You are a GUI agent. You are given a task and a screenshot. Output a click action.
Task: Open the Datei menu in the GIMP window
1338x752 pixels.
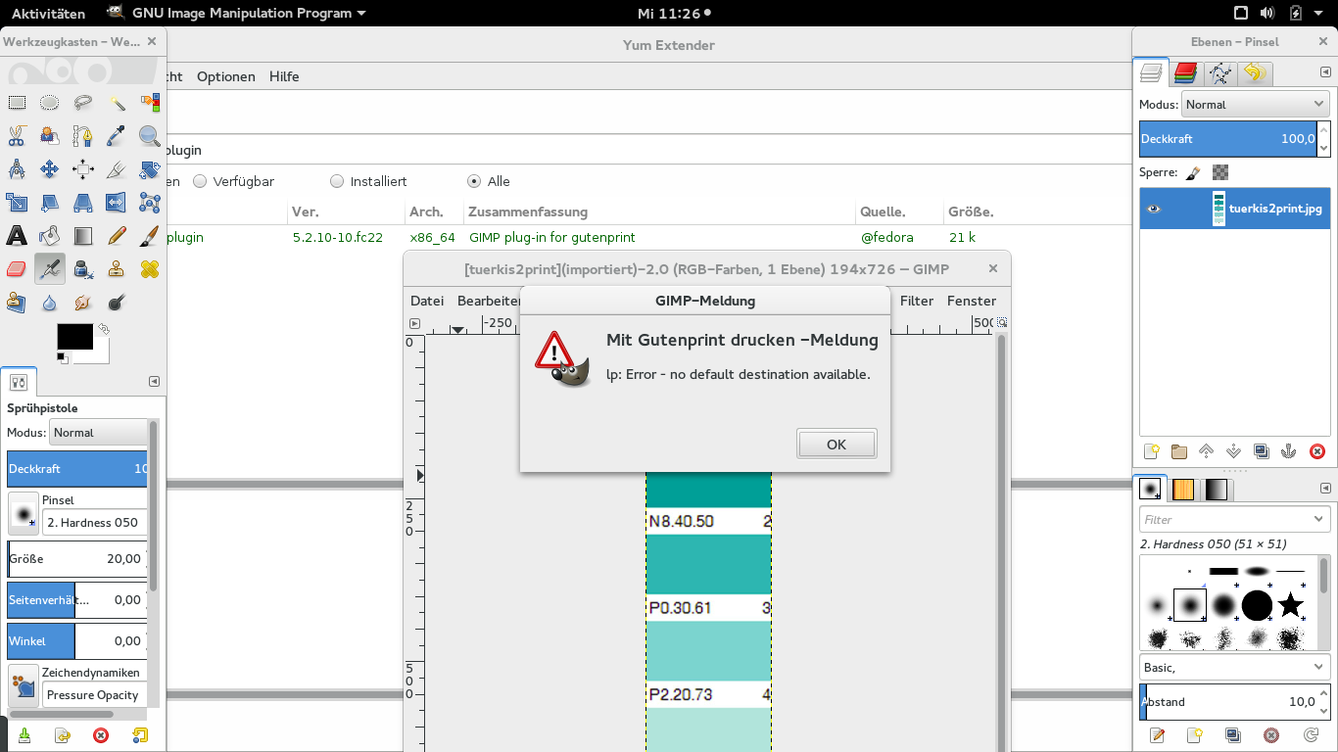[x=427, y=301]
